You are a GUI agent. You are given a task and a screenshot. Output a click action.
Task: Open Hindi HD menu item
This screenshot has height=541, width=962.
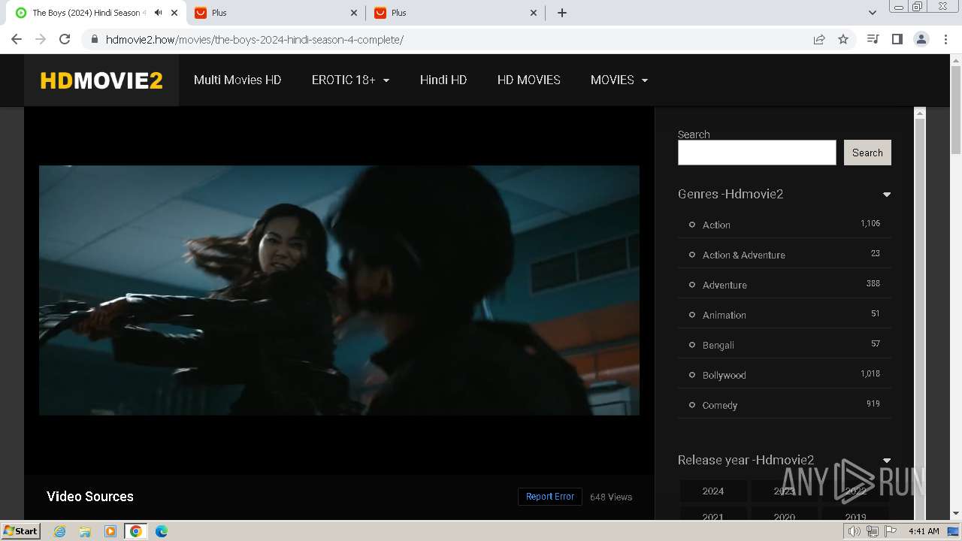click(443, 80)
